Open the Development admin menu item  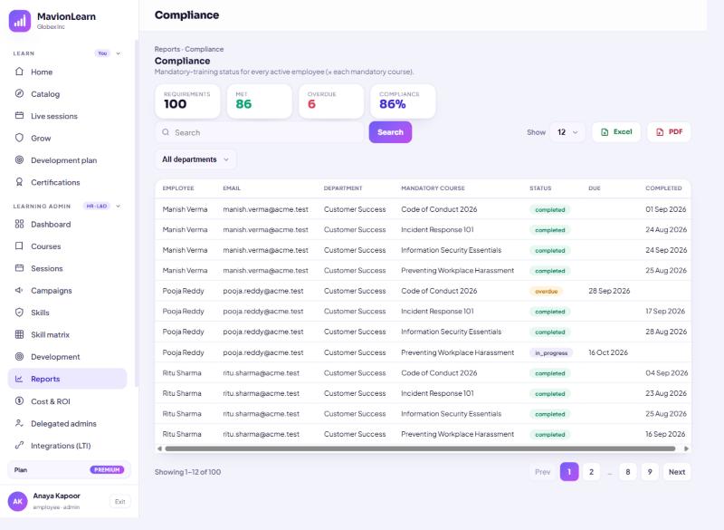[x=67, y=357]
